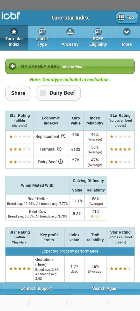Viewport: 140px width, 311px height.
Task: Open Replacement index help question icon
Action: point(63,136)
